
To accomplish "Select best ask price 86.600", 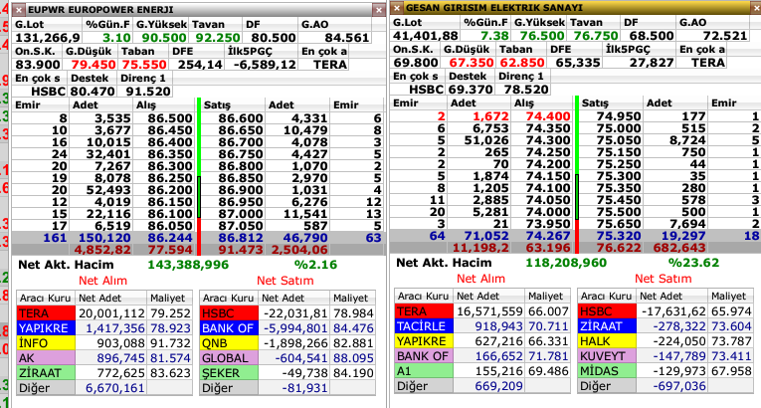I will tap(241, 118).
